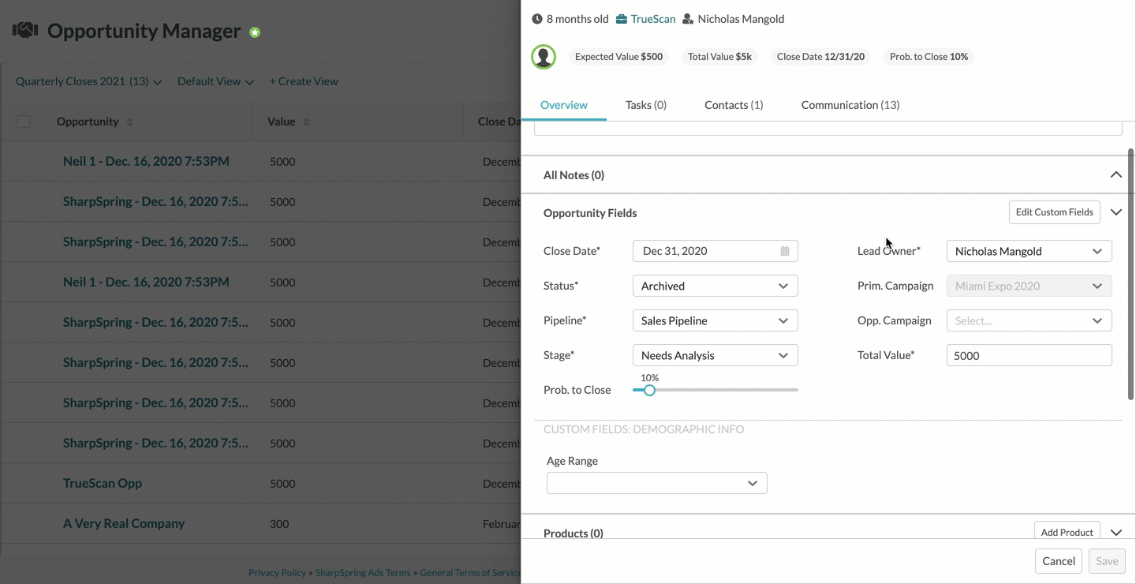The image size is (1136, 584).
Task: Open the Opp. Campaign Select dropdown
Action: 1029,320
